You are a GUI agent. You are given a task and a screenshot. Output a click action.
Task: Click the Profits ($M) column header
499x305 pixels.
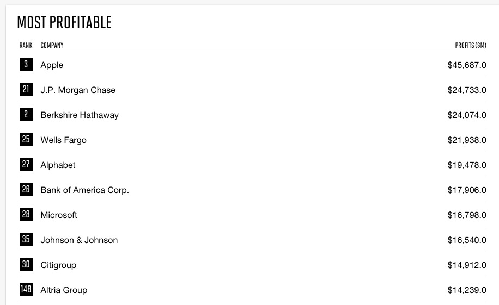tap(471, 45)
